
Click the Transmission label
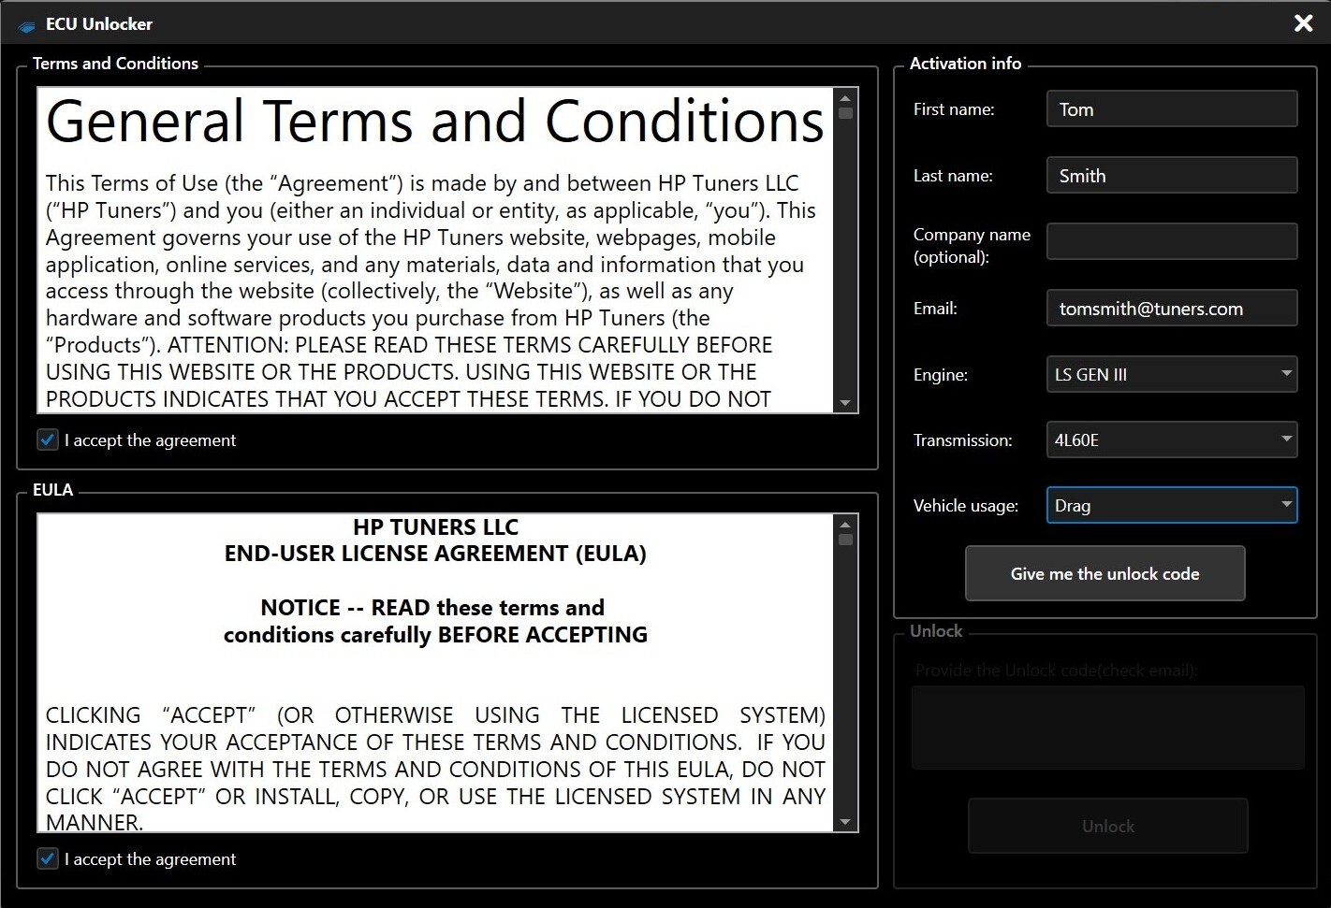(962, 440)
